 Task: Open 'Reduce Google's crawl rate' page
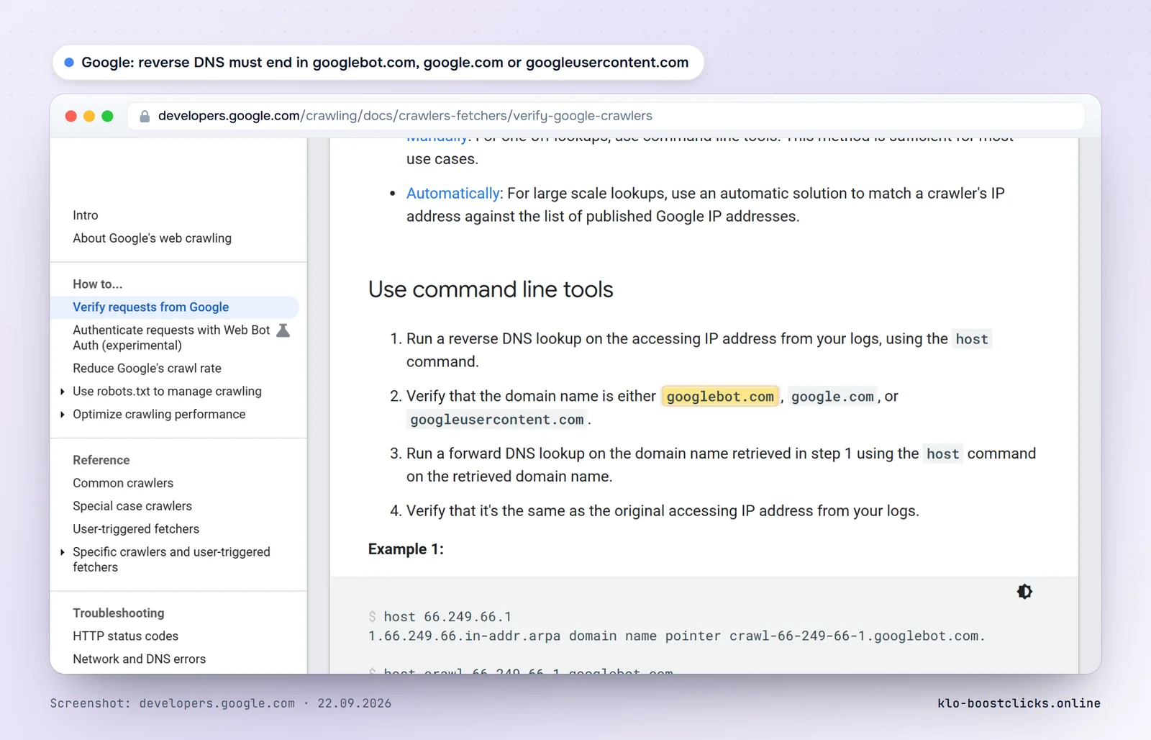pos(147,369)
